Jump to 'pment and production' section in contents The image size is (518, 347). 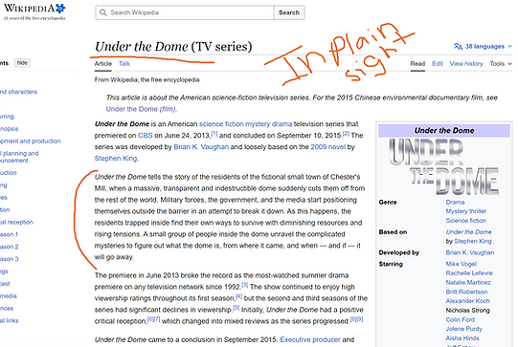click(31, 141)
